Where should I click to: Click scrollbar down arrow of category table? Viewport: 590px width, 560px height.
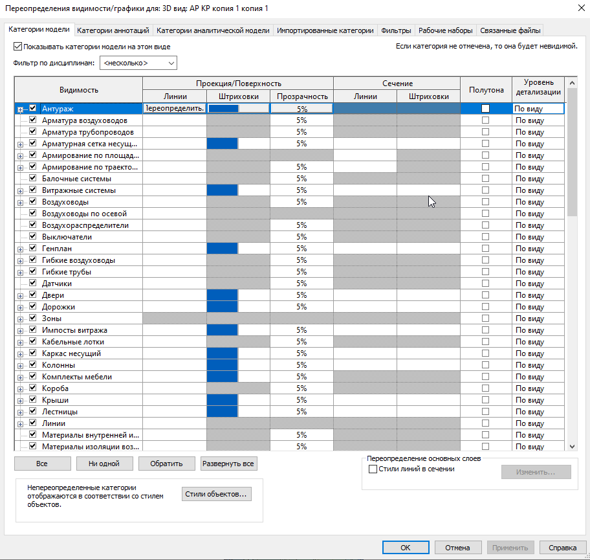[572, 446]
